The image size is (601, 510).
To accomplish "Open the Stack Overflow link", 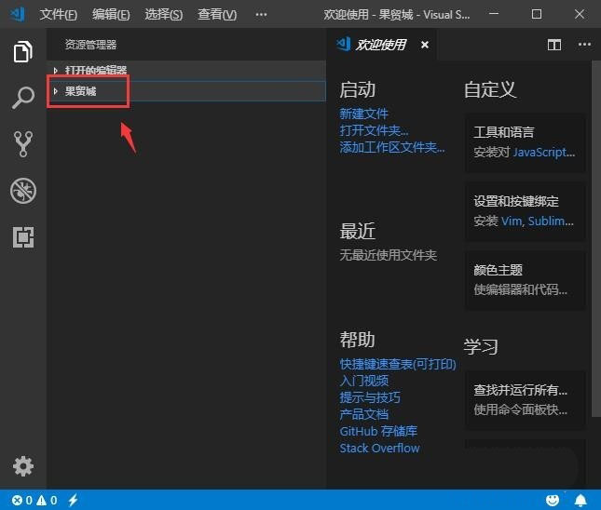I will 379,448.
